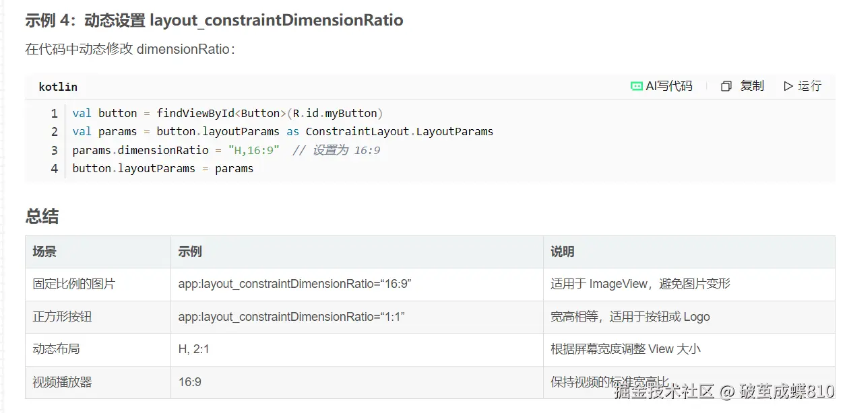This screenshot has height=413, width=847.
Task: Click the findViewById code line
Action: [228, 113]
